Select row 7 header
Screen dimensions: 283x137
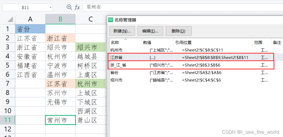(x=8, y=83)
